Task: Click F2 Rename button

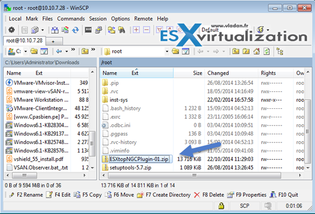Action: click(x=26, y=195)
